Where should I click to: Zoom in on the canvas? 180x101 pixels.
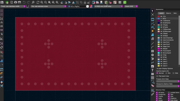[x=42, y=2]
